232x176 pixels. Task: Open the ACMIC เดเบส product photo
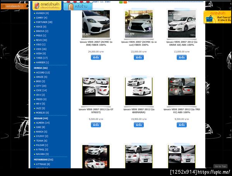139,24
